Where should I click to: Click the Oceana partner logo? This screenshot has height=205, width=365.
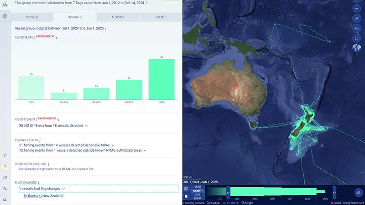coord(213,203)
